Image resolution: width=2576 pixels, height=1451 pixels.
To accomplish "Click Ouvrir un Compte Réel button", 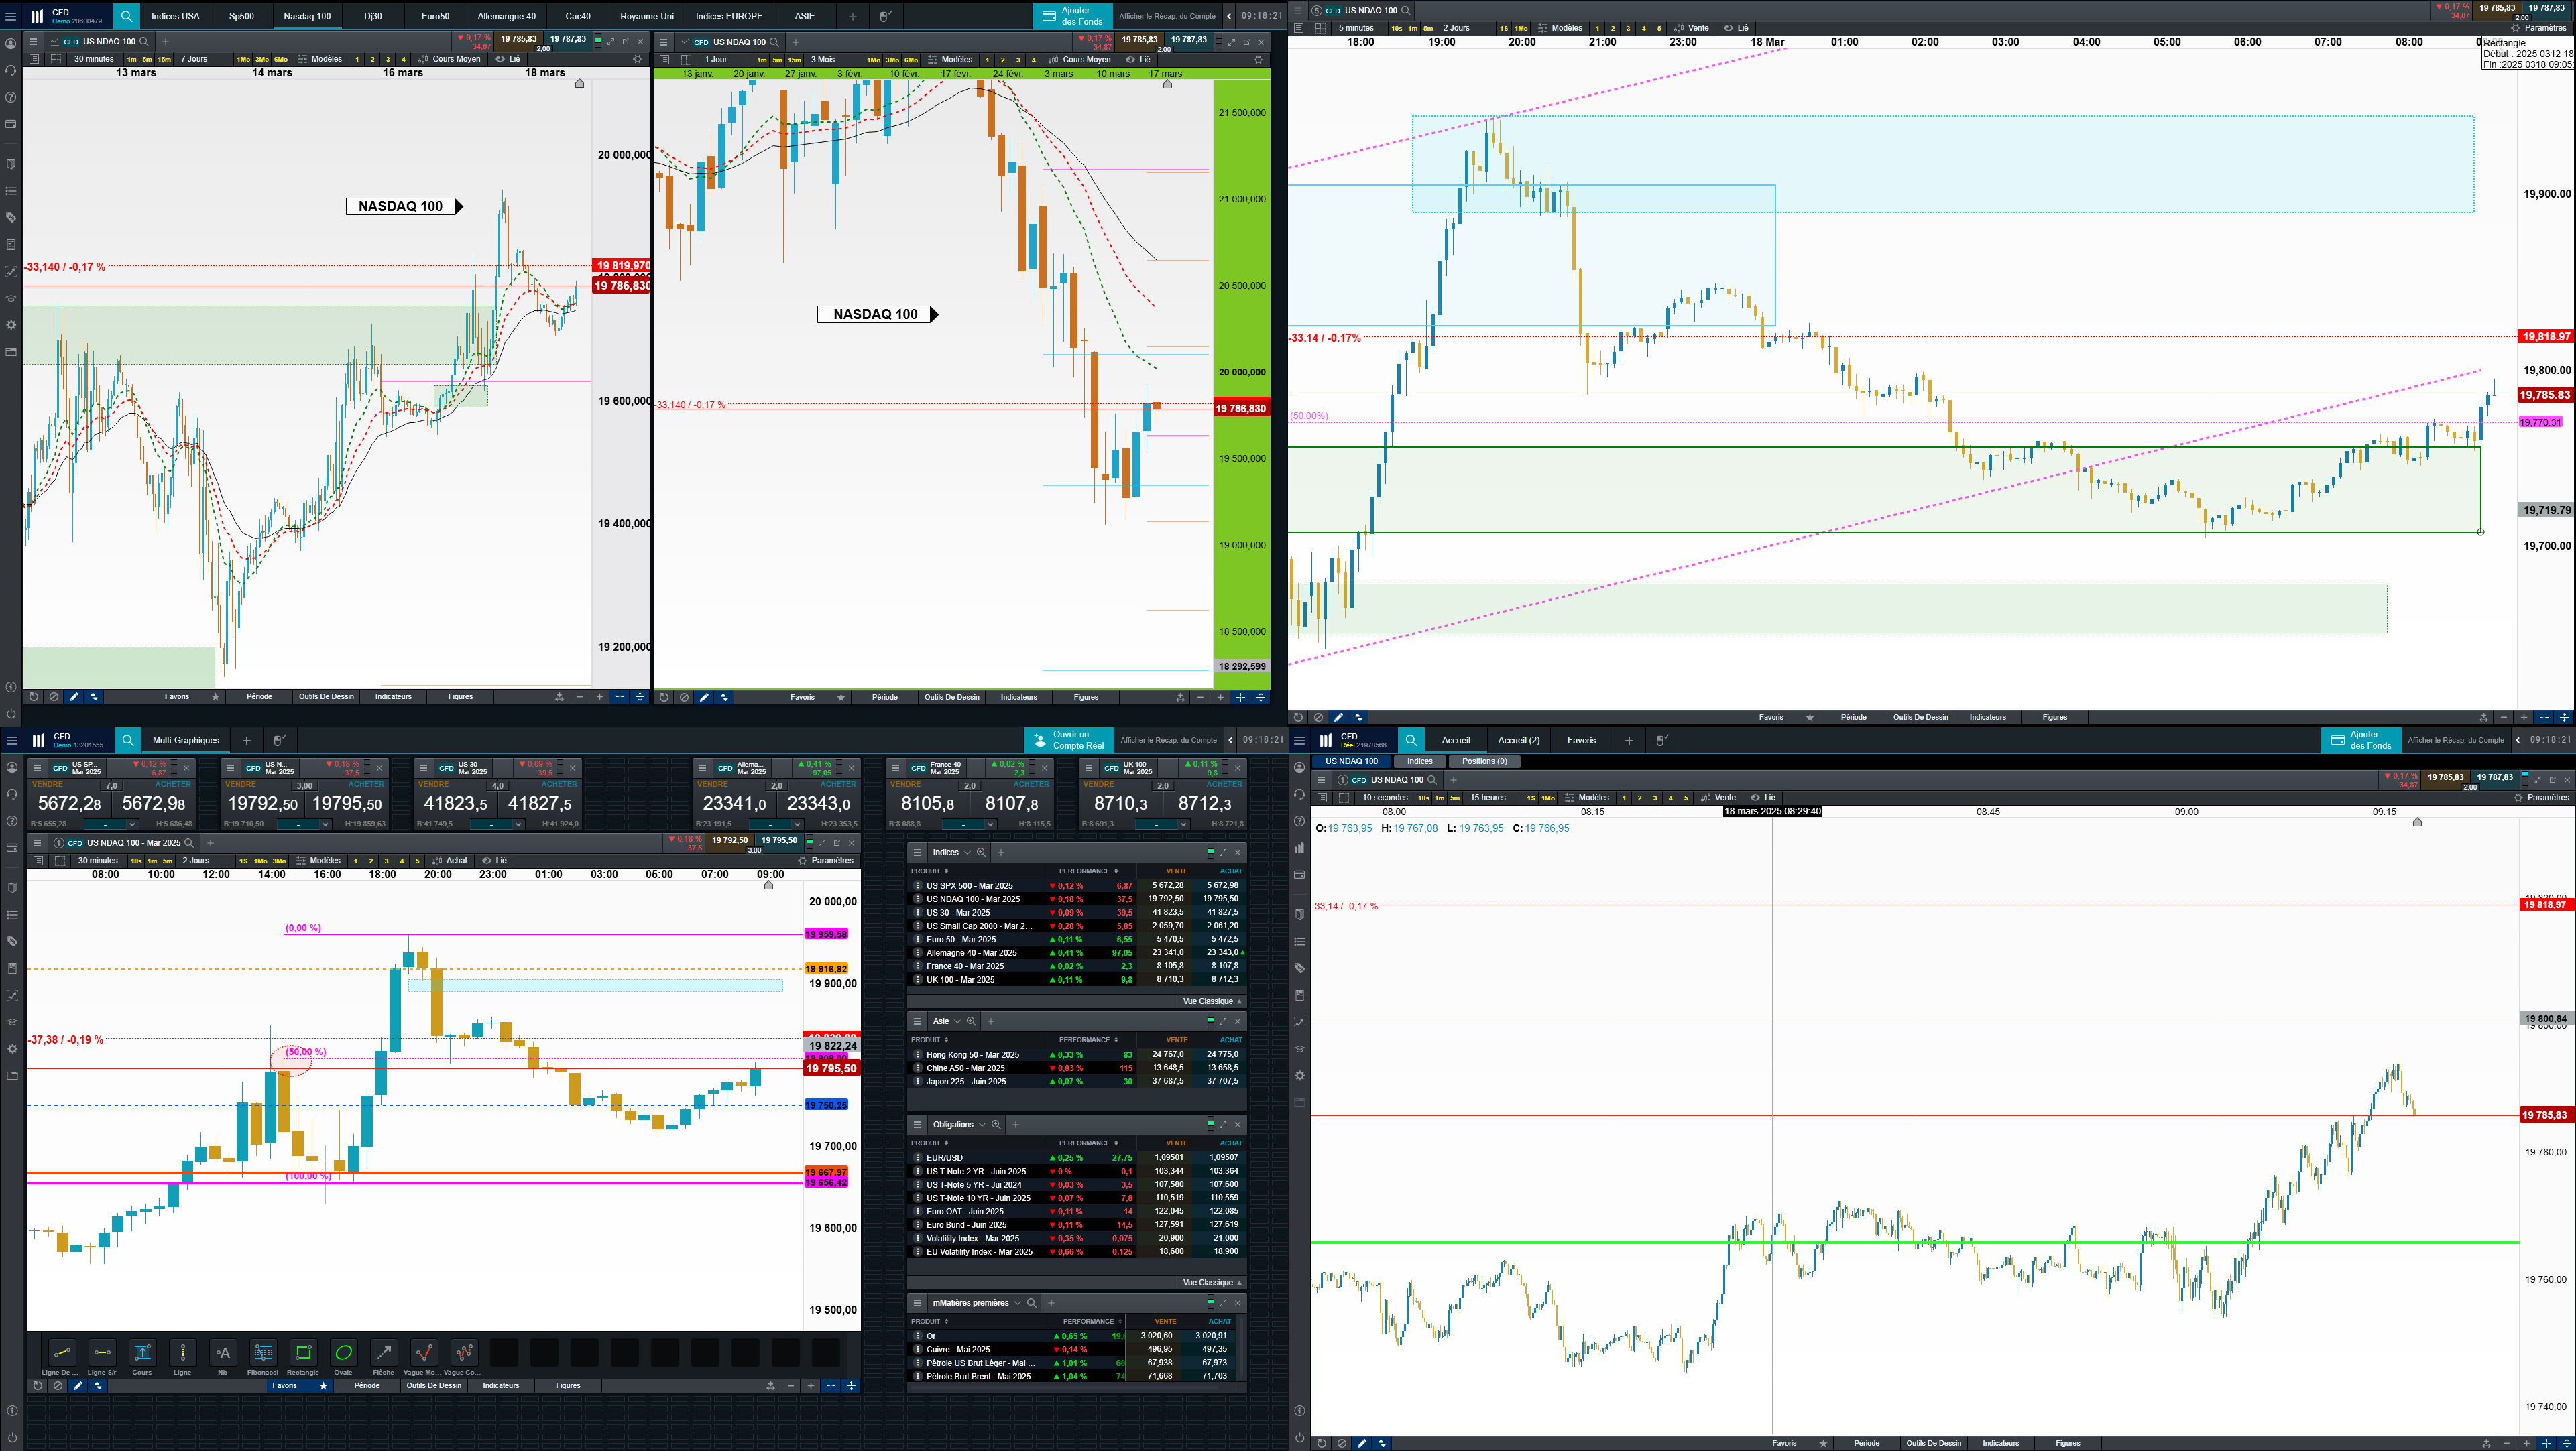I will click(1069, 741).
